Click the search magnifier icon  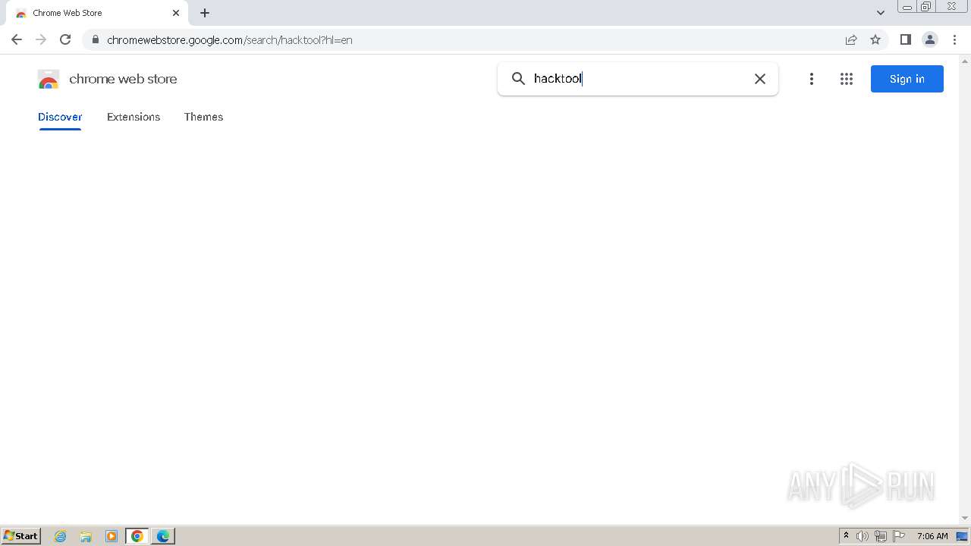518,79
